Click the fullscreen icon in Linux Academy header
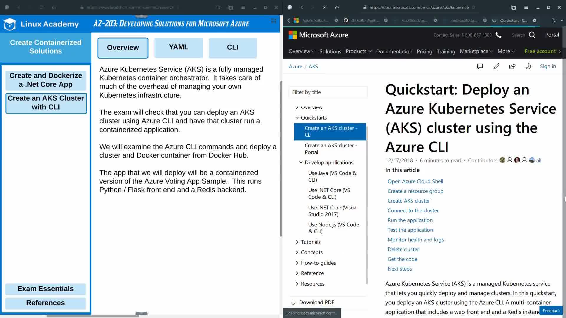 pyautogui.click(x=274, y=21)
